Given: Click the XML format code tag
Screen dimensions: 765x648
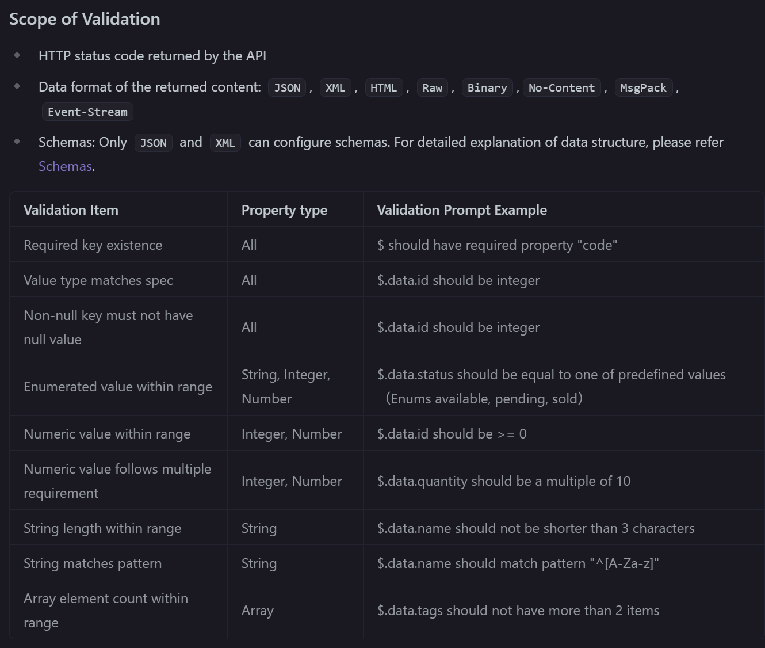Looking at the screenshot, I should click(x=335, y=87).
